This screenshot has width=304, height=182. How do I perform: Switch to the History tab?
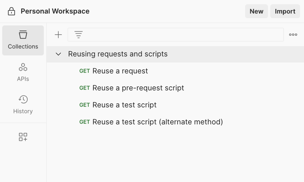(x=23, y=104)
